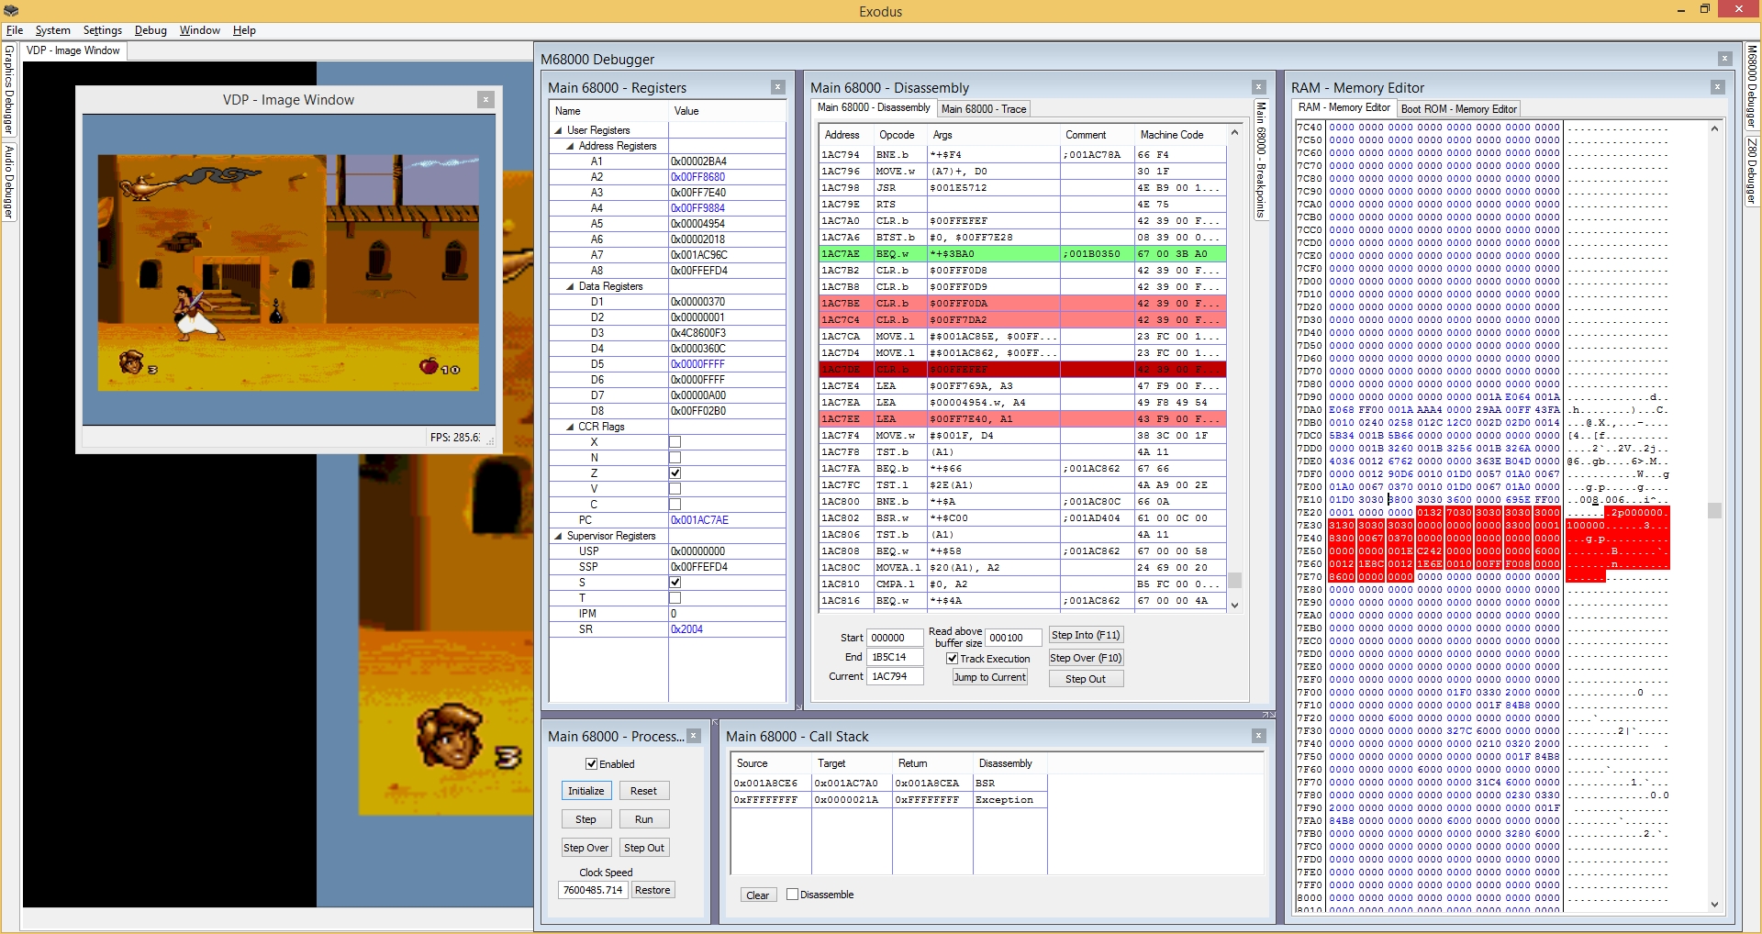Screen dimensions: 1762x934
Task: Close the RAM Memory Editor panel
Action: (1716, 87)
